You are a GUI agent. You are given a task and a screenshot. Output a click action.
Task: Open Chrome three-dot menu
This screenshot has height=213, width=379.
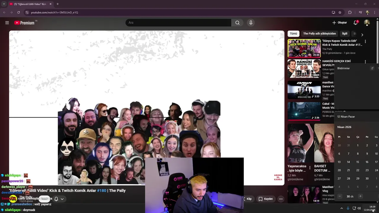375,12
